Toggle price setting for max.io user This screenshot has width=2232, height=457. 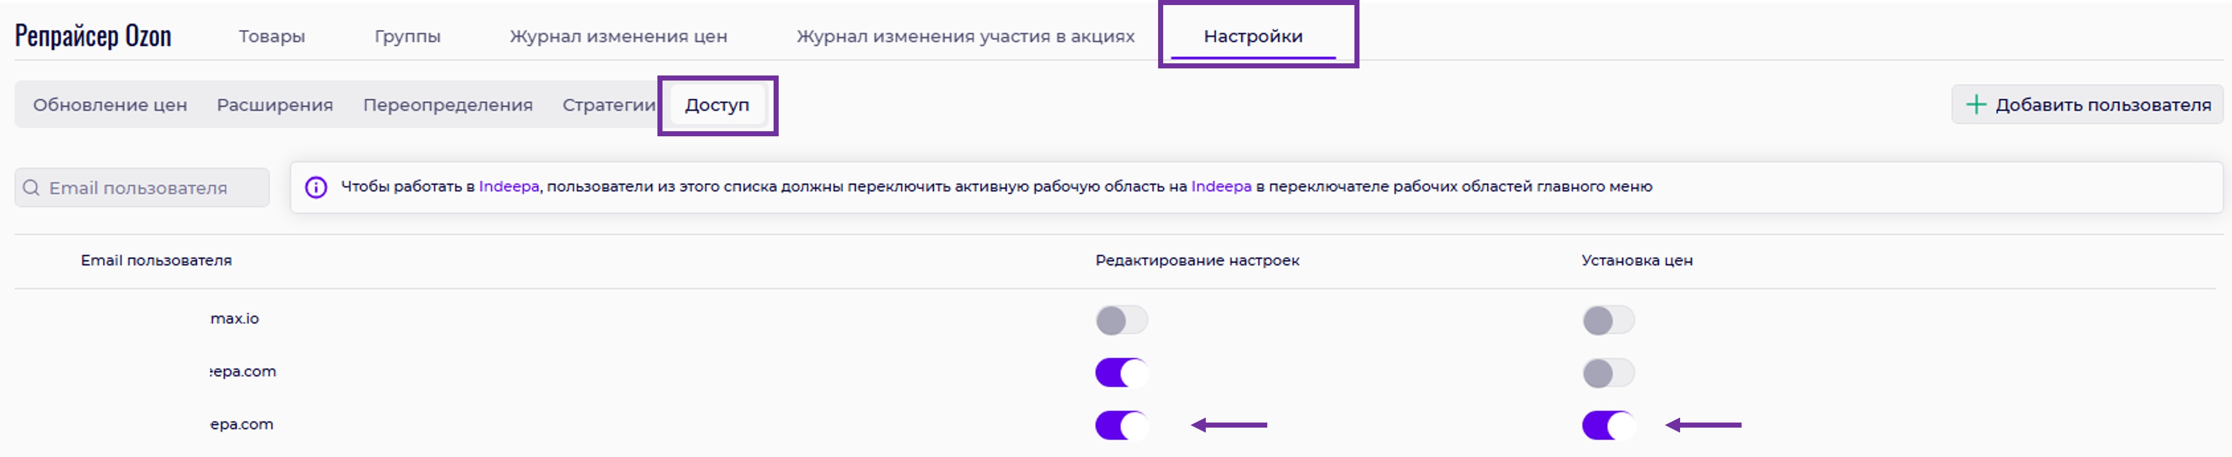[x=1608, y=320]
